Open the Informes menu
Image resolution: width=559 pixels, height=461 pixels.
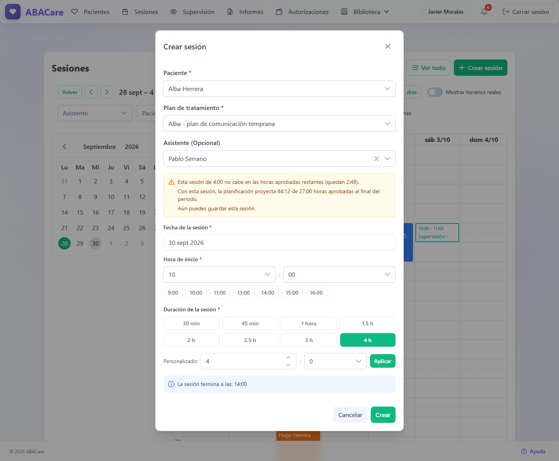click(245, 12)
